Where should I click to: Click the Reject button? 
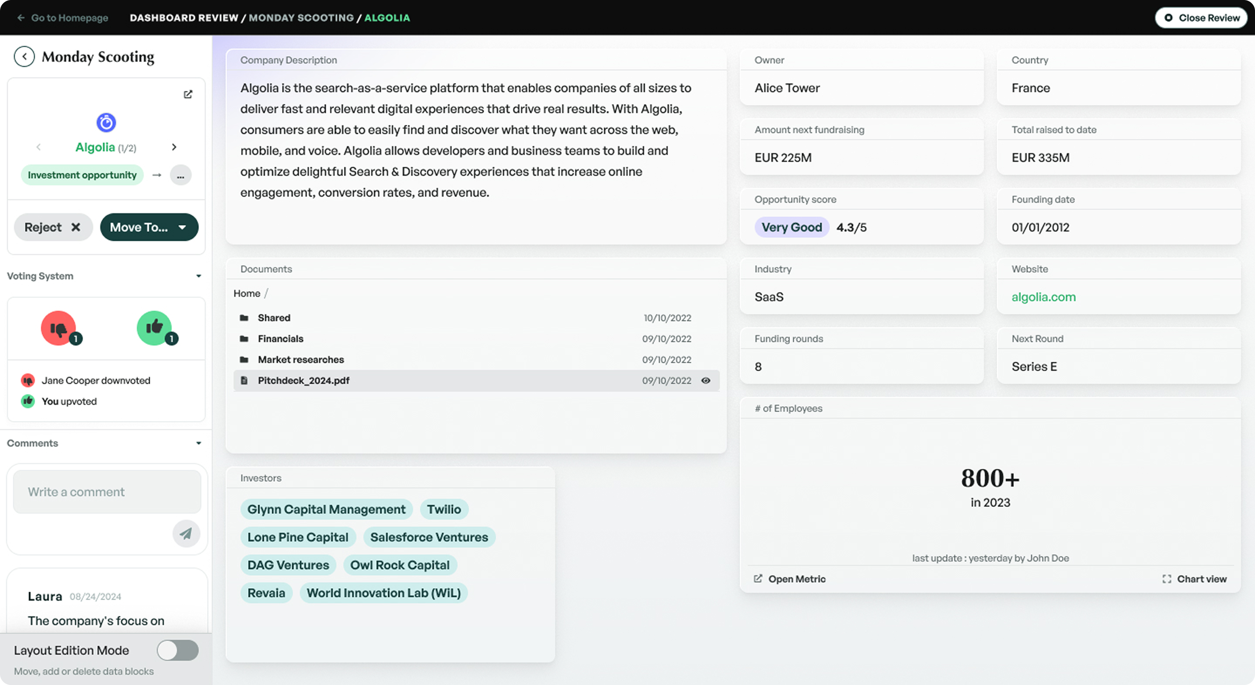tap(53, 227)
